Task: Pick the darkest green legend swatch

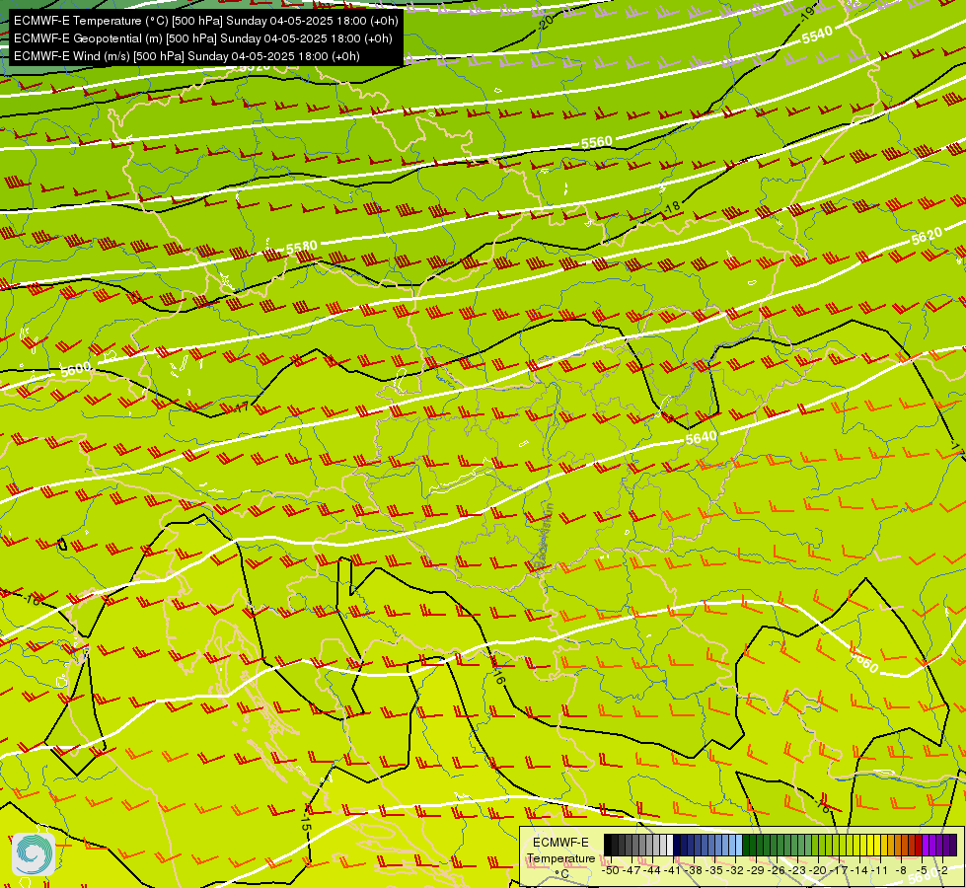Action: tap(746, 845)
